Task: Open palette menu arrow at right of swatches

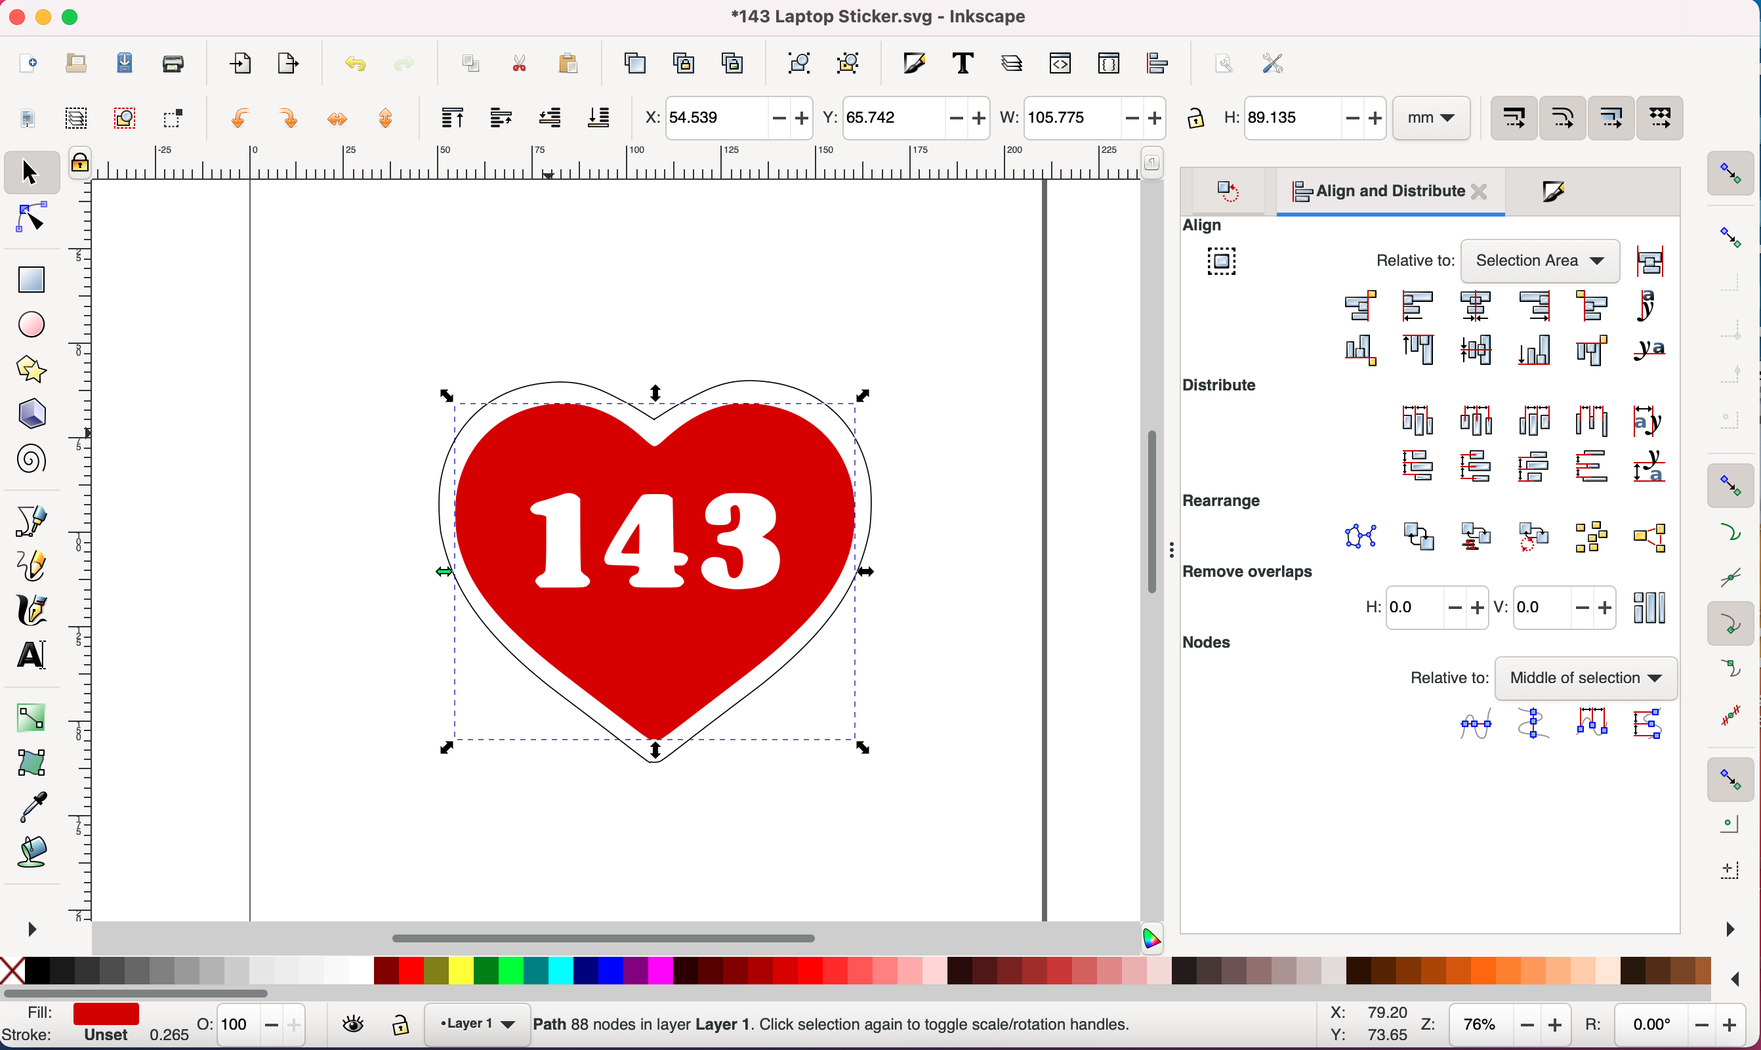Action: tap(1735, 979)
